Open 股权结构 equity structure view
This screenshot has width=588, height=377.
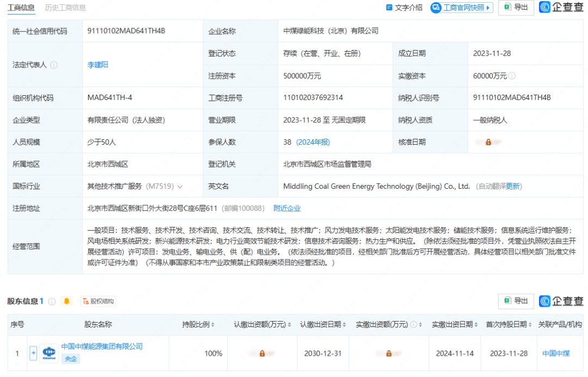[99, 301]
